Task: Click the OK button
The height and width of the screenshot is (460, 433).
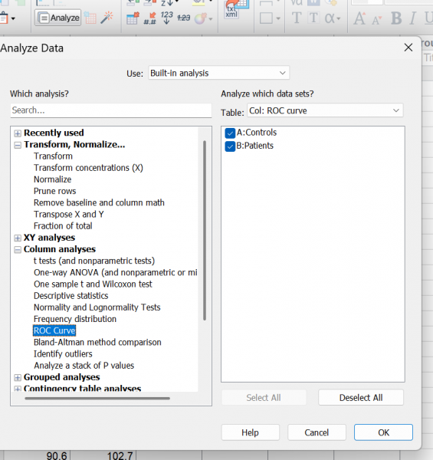Action: point(383,432)
